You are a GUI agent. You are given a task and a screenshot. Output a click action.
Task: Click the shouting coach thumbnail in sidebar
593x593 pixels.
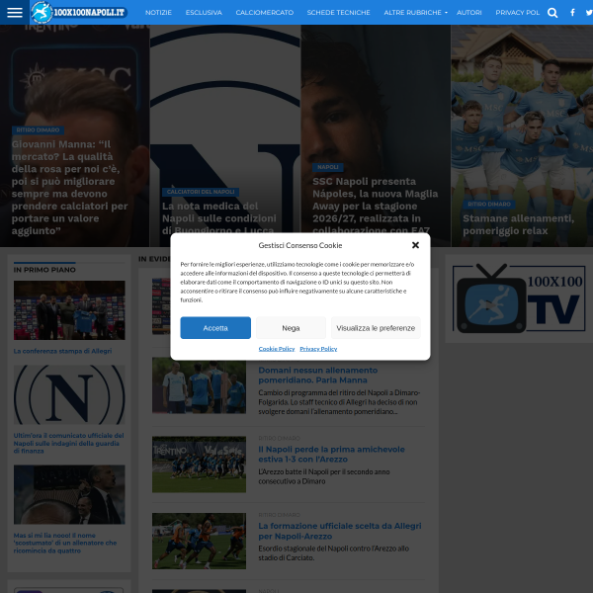69,495
